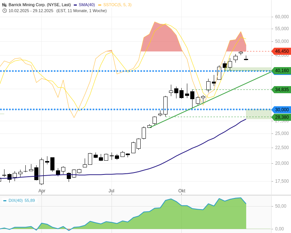
Task: Select the blue 30,000 price tag
Action: pos(282,110)
